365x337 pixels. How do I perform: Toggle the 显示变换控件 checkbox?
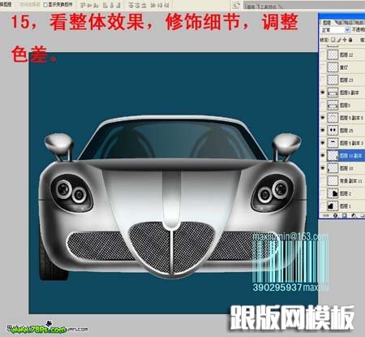(x=45, y=5)
